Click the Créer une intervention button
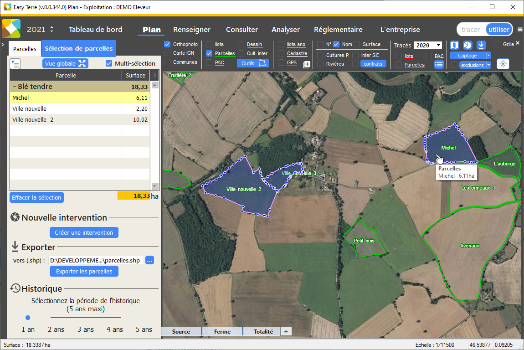 [x=84, y=232]
